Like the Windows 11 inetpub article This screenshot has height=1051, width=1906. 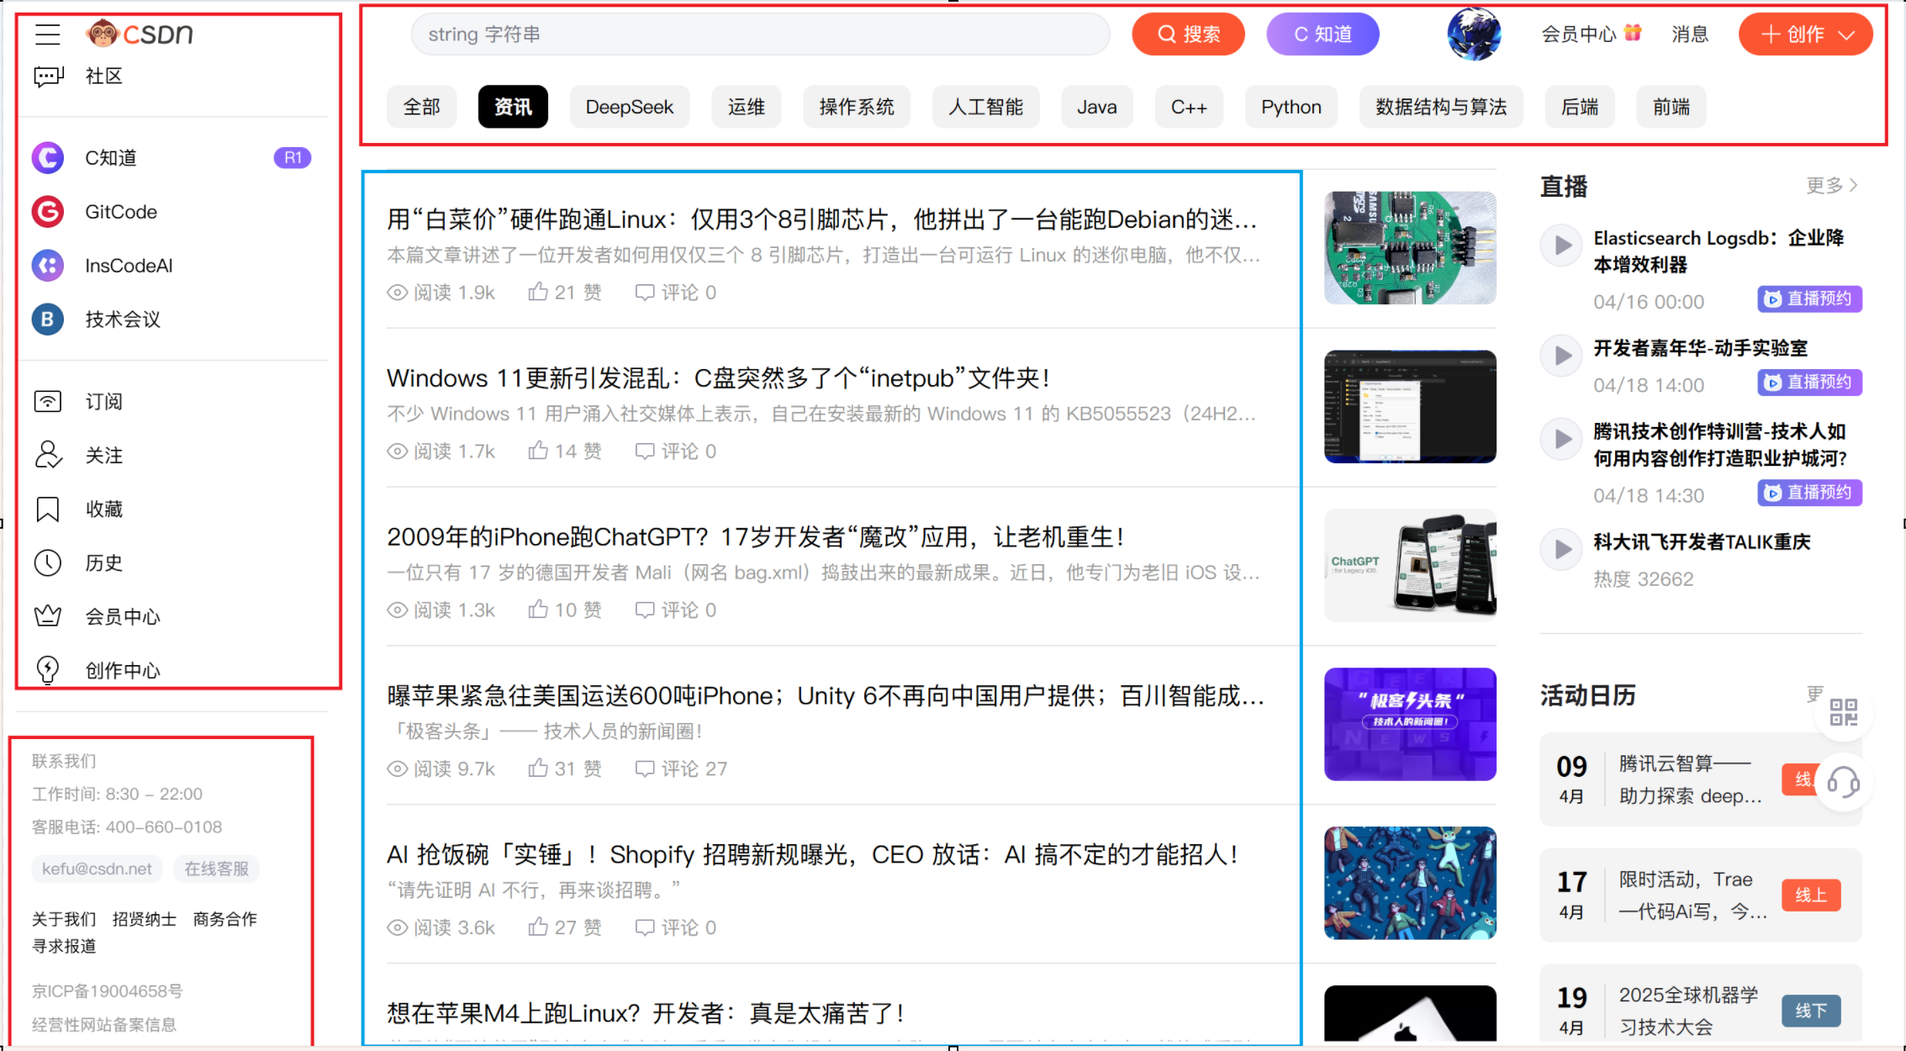538,451
